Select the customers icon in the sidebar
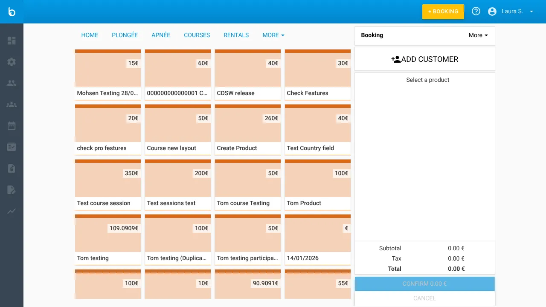Viewport: 546px width, 307px height. pyautogui.click(x=12, y=83)
